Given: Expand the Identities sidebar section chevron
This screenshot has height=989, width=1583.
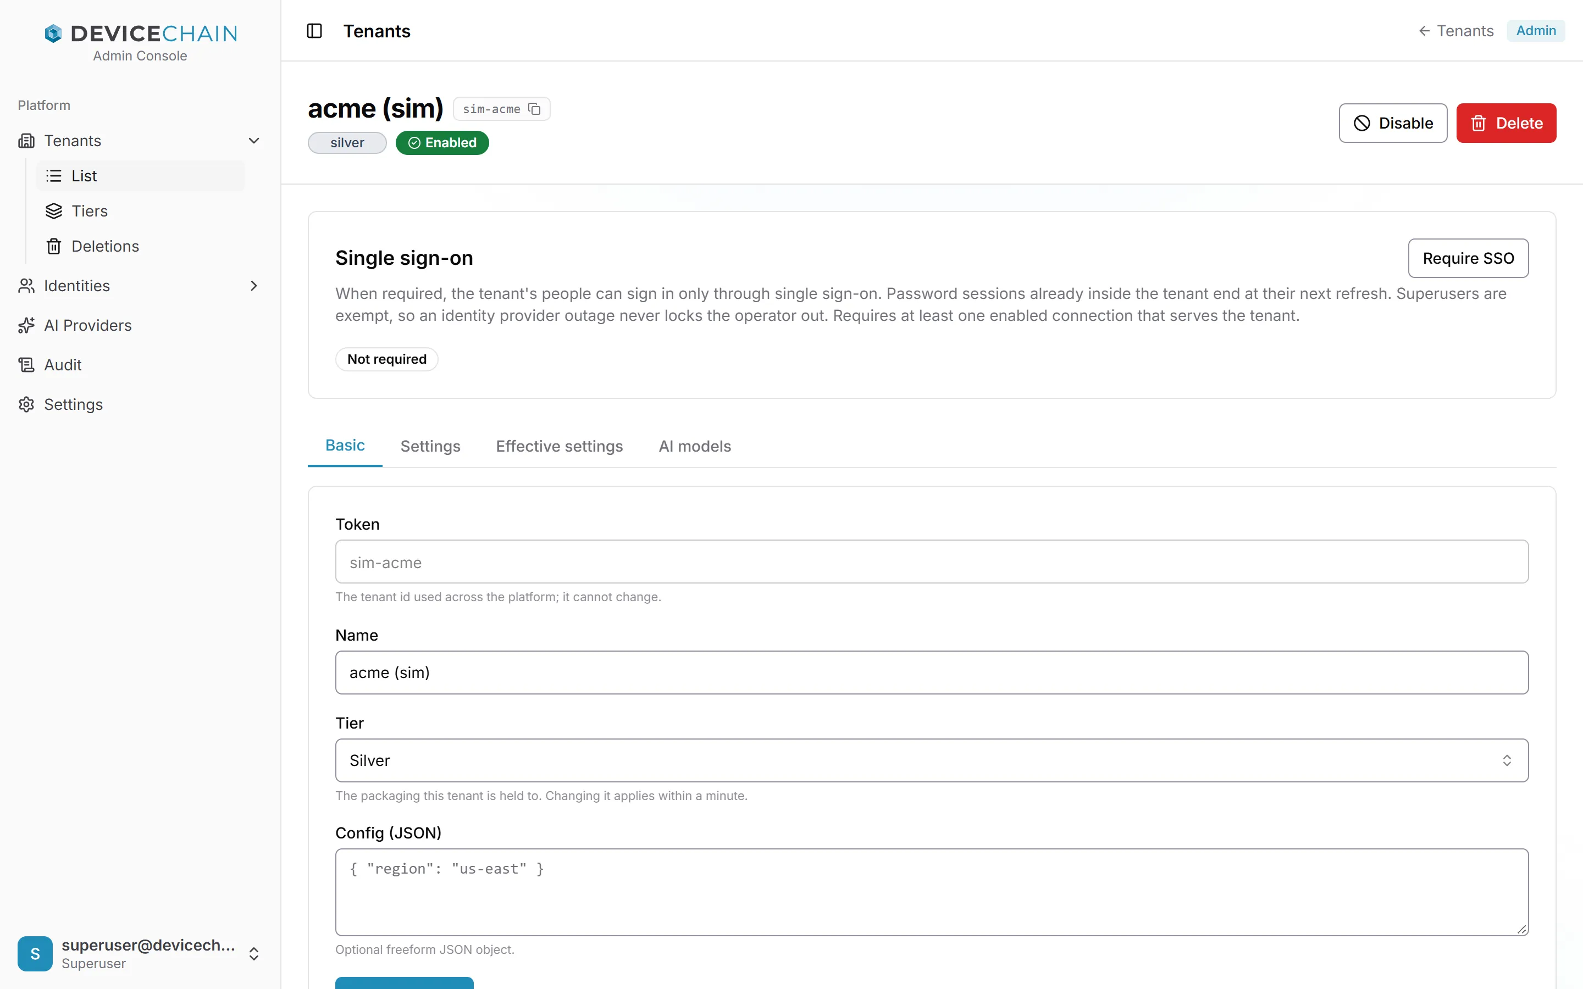Looking at the screenshot, I should pyautogui.click(x=254, y=286).
